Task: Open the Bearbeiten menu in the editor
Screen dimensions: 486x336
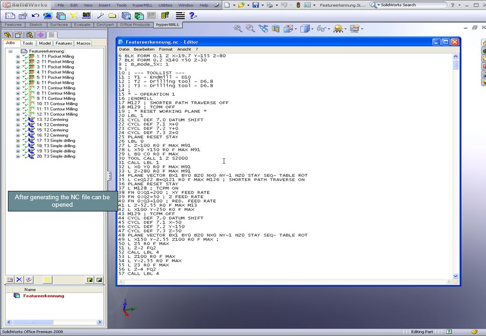Action: (x=144, y=49)
